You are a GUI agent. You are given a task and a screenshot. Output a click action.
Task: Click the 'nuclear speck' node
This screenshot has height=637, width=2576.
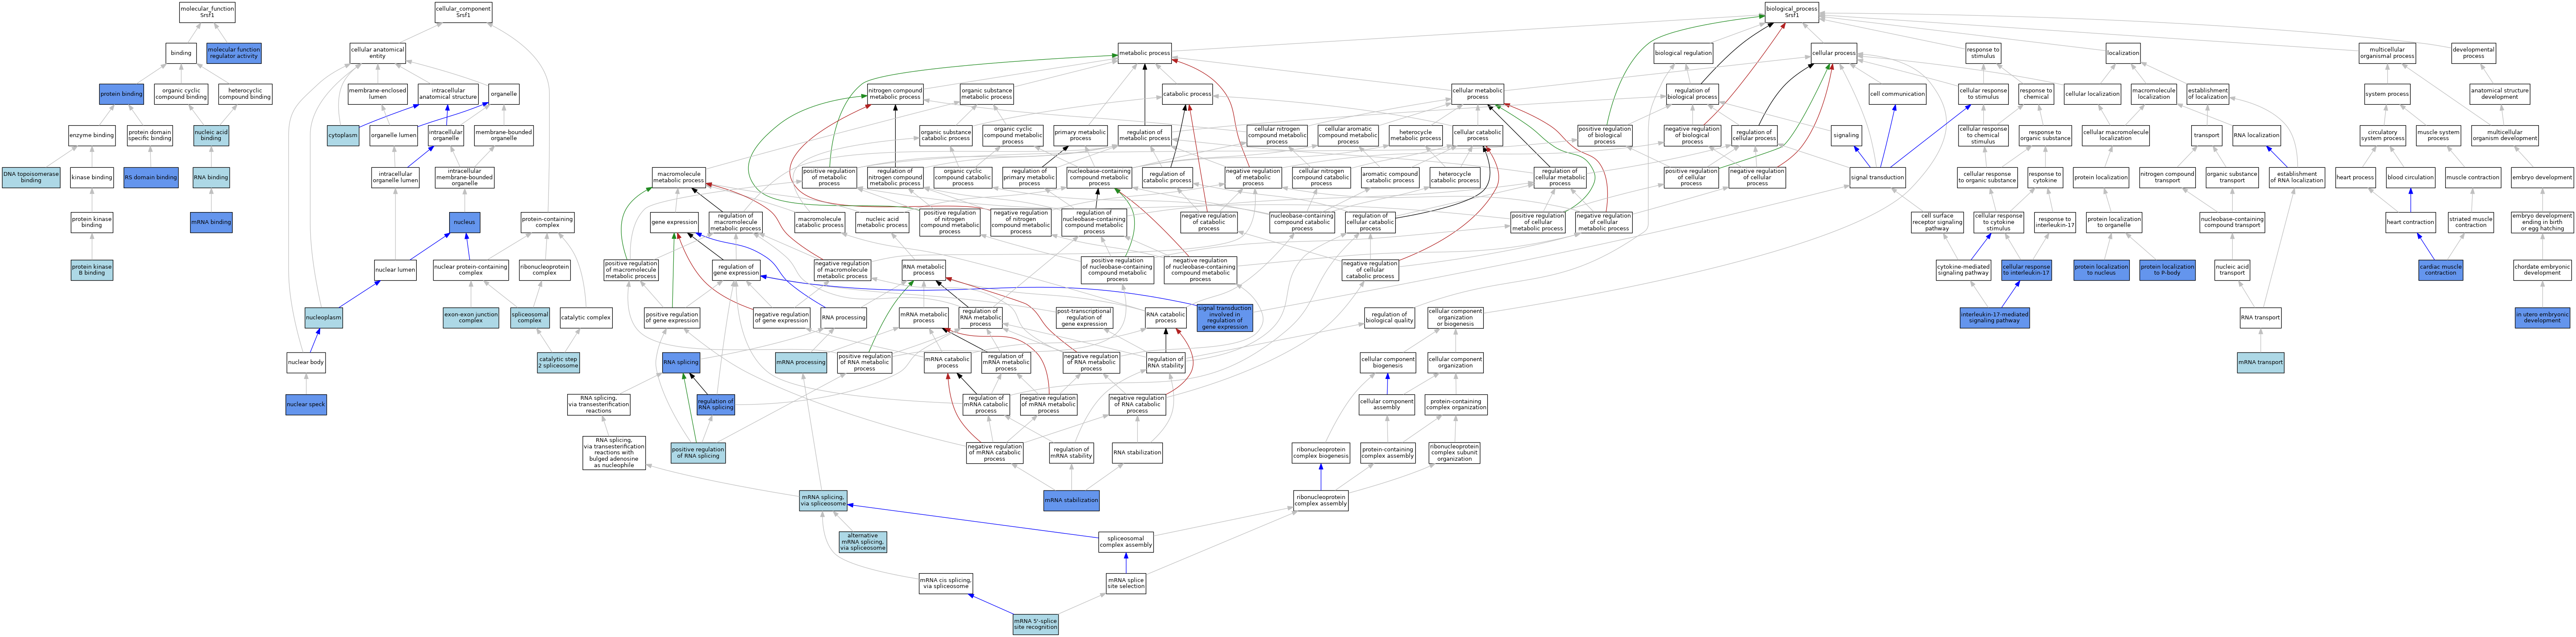pos(305,405)
